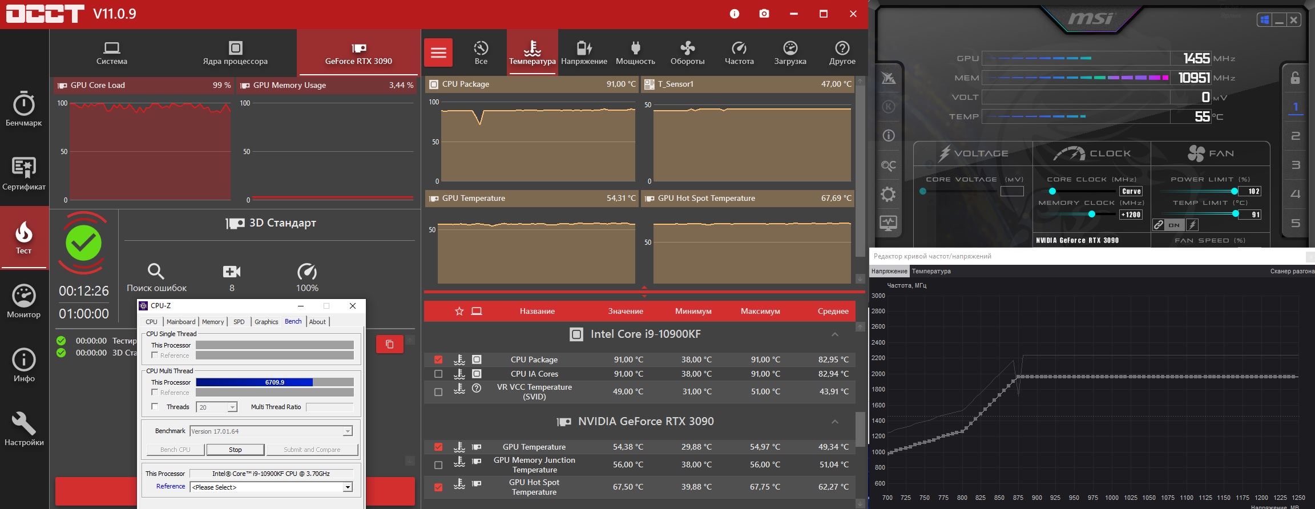This screenshot has height=509, width=1315.
Task: Open the Mainboard tab in CPU-Z
Action: (x=181, y=322)
